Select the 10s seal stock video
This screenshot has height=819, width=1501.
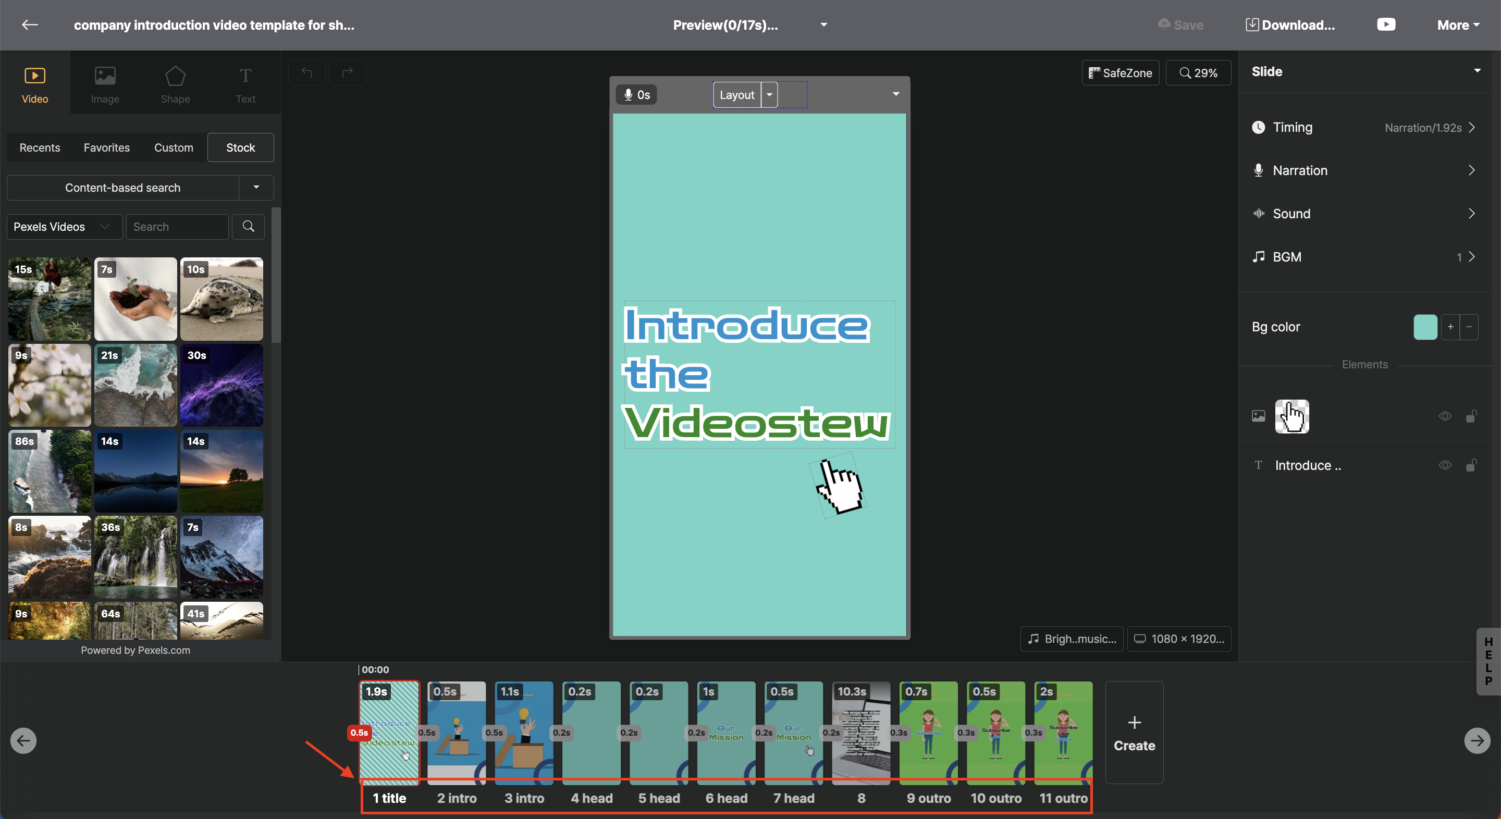[x=222, y=299]
